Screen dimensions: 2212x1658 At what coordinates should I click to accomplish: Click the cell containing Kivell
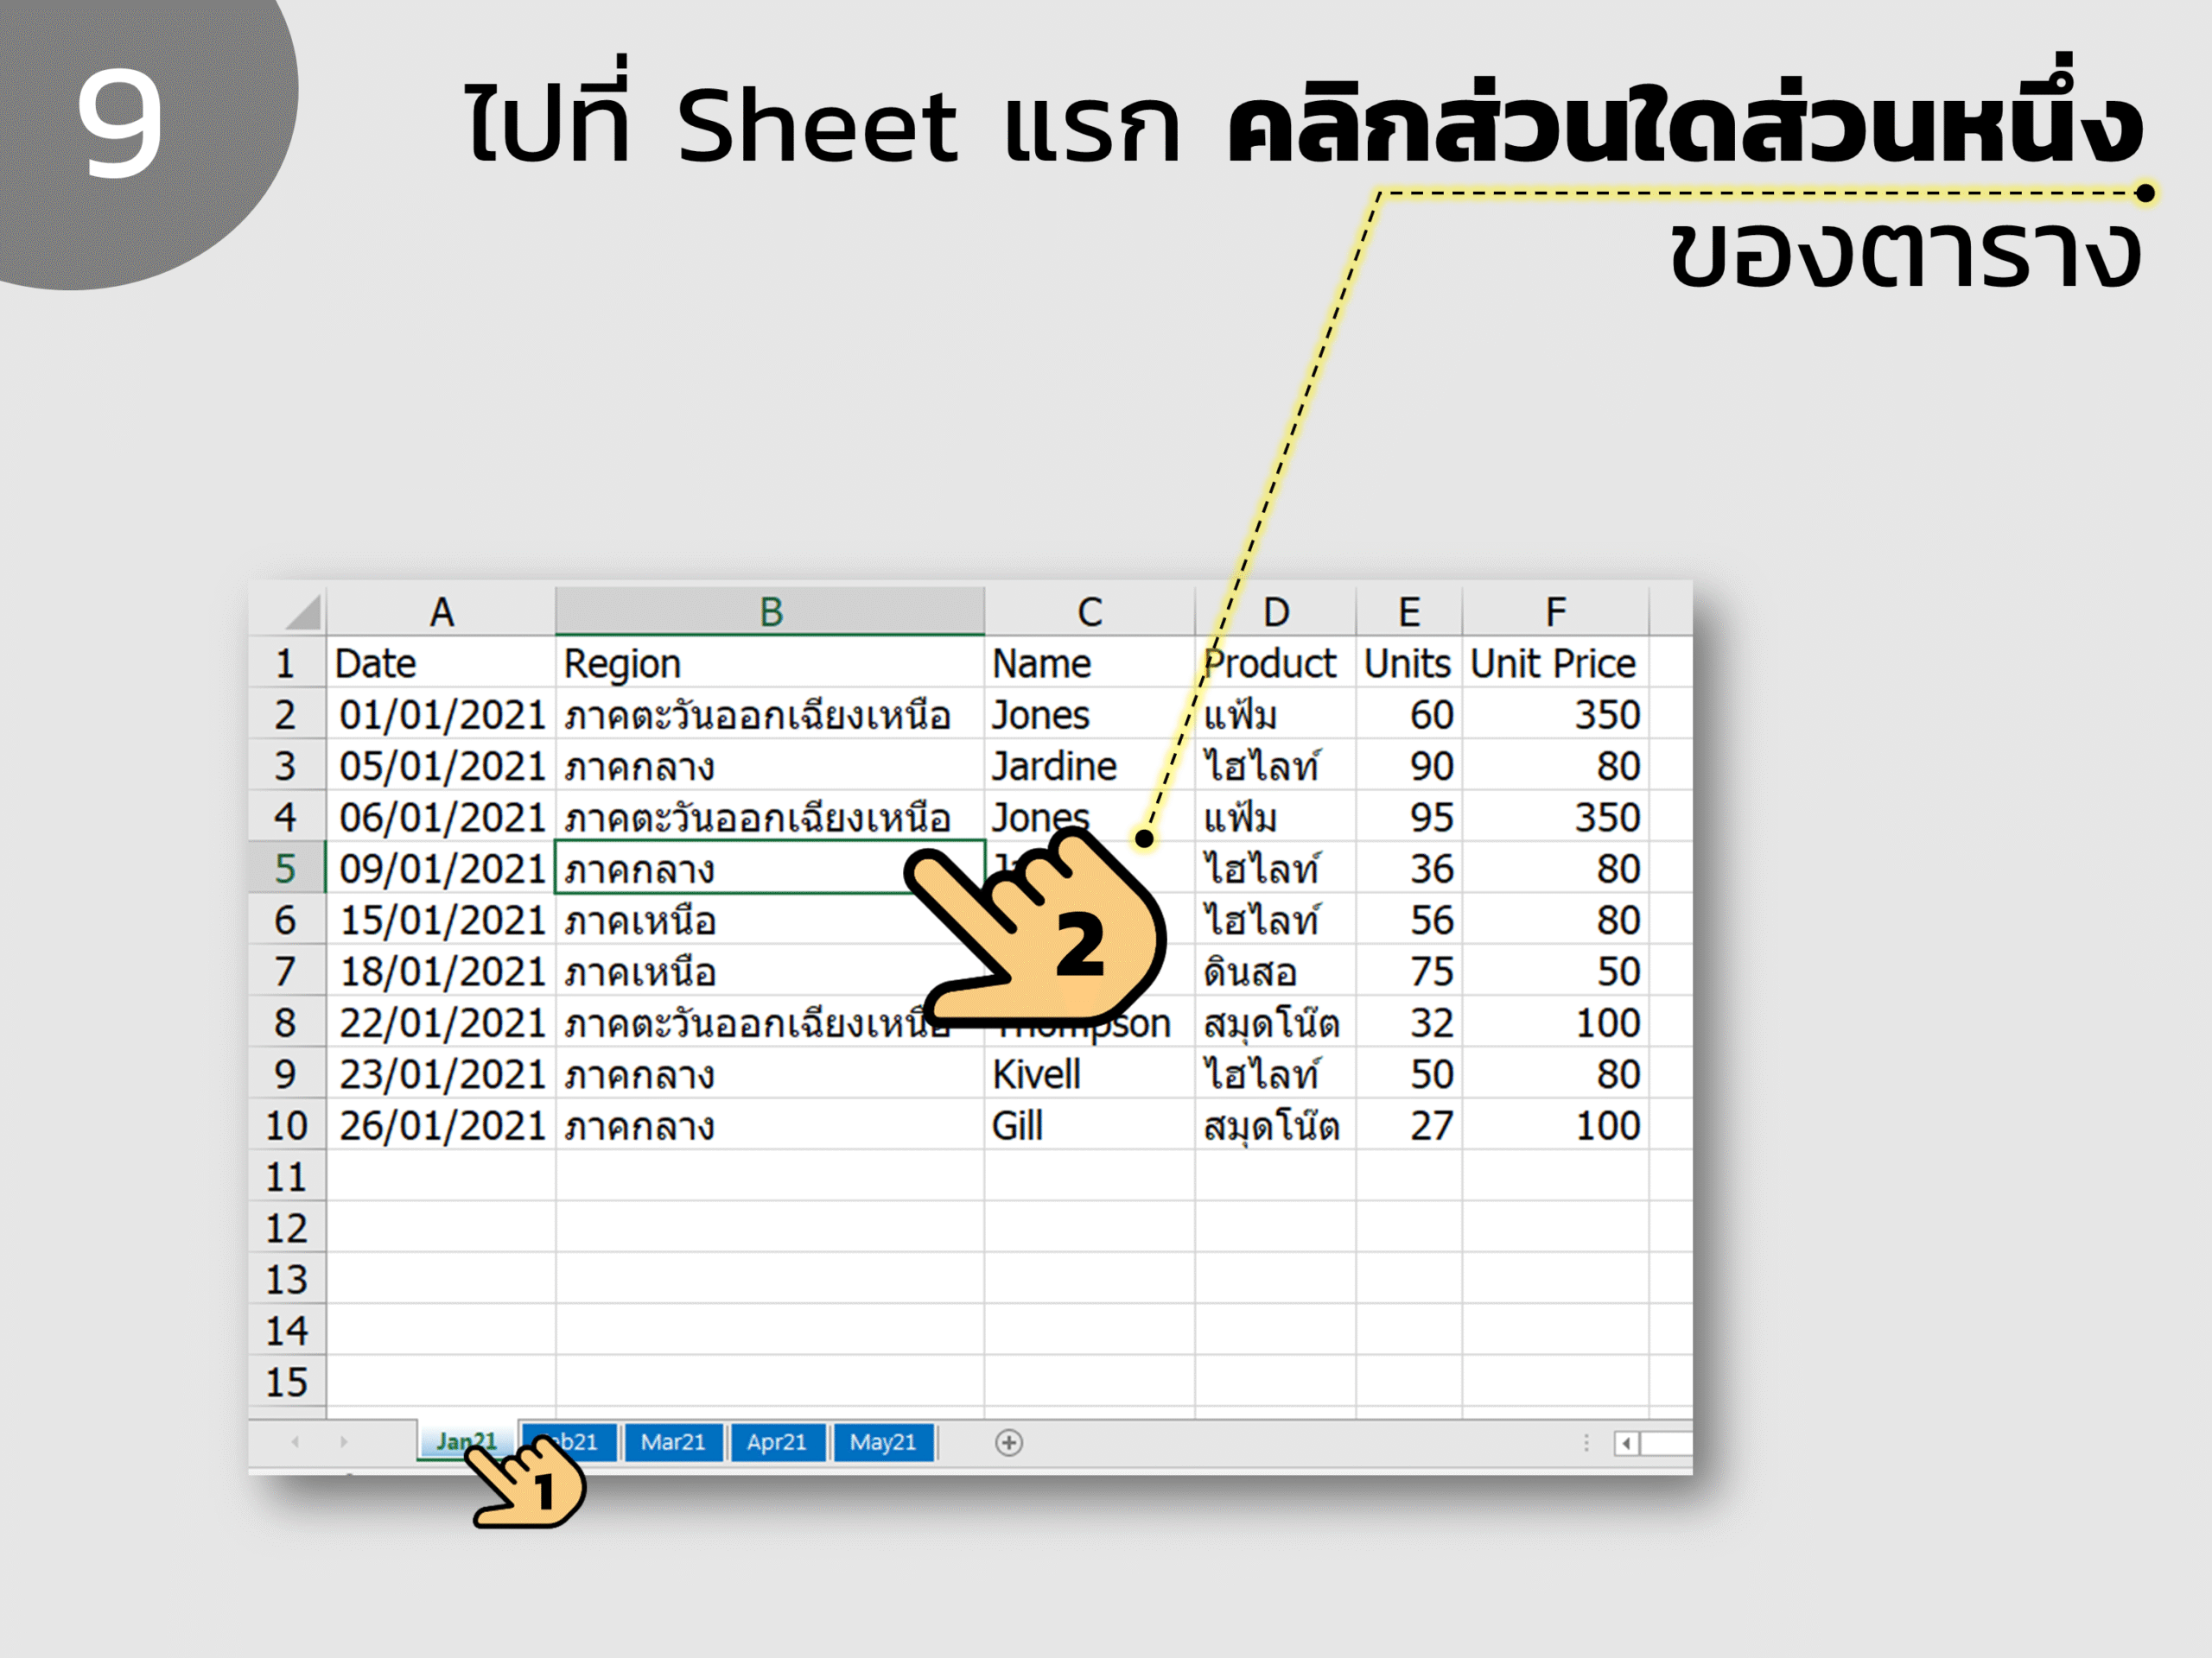[x=1089, y=1074]
